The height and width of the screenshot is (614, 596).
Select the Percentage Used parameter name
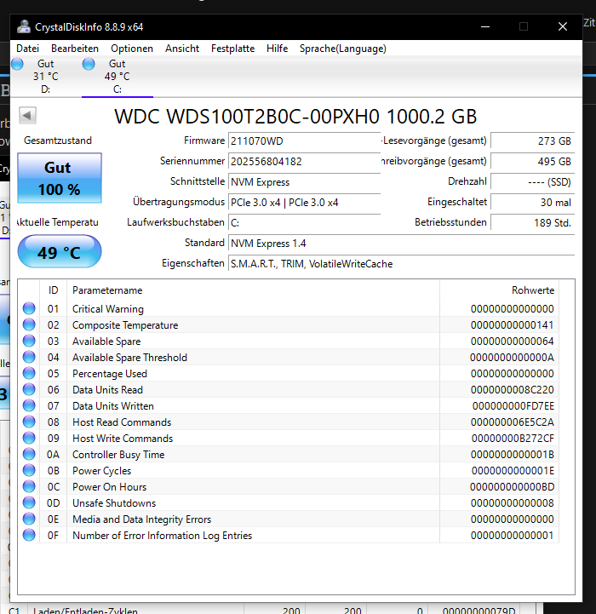[x=110, y=374]
